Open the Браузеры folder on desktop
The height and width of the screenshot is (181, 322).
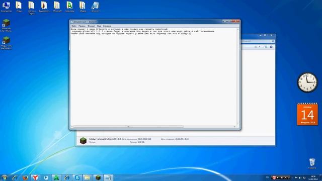(70, 7)
